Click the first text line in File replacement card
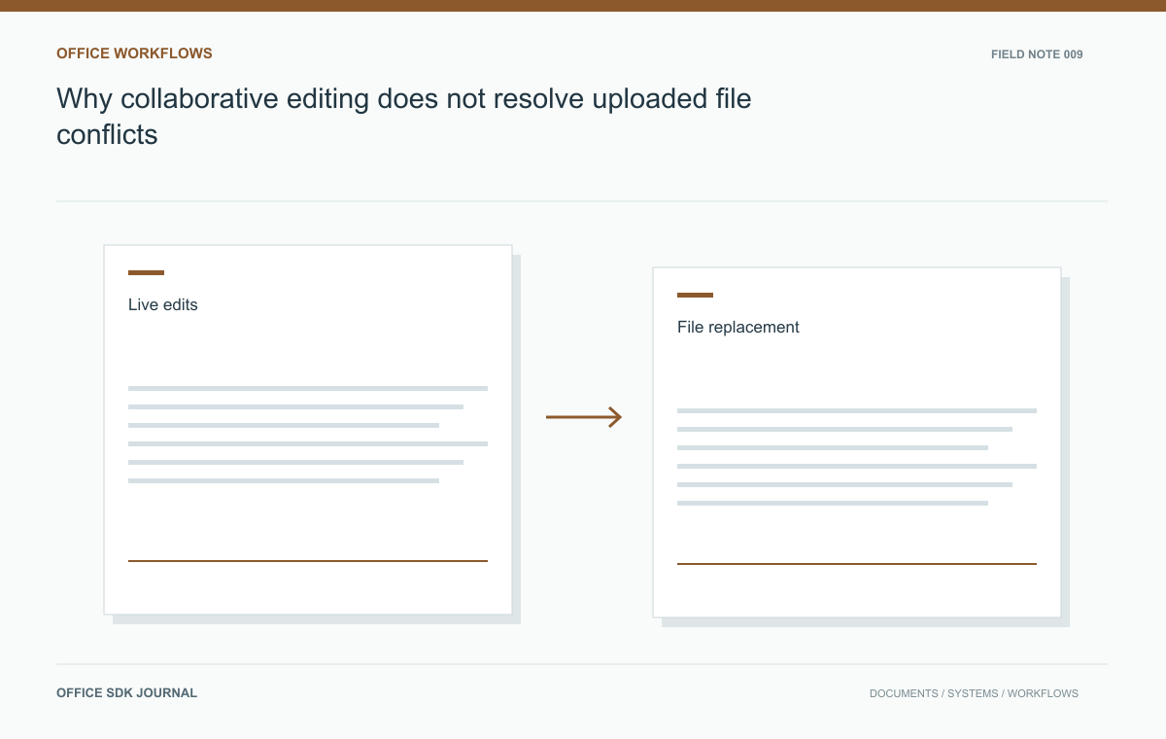1166x739 pixels. point(857,410)
